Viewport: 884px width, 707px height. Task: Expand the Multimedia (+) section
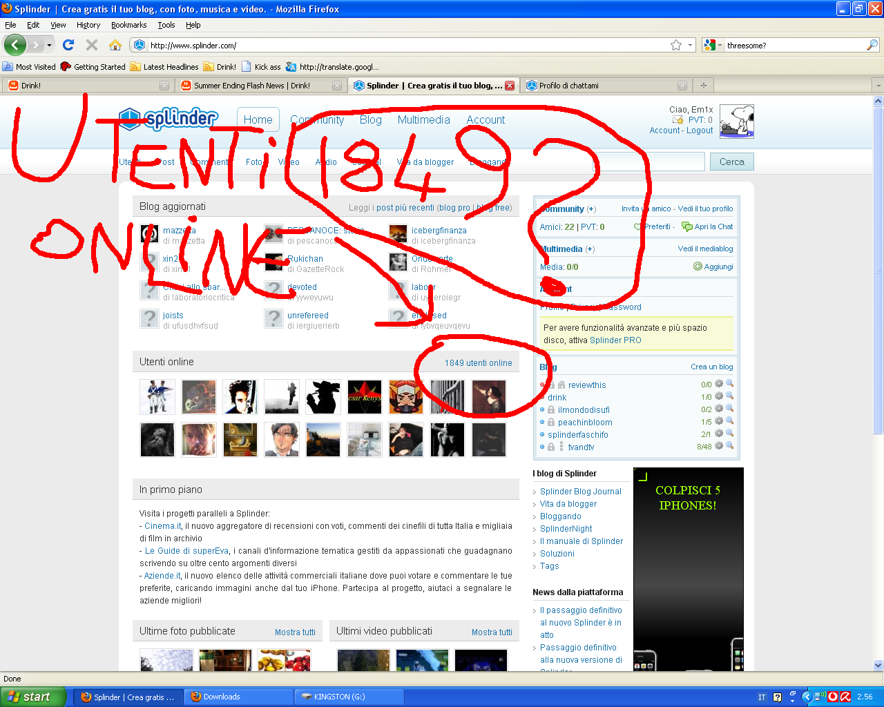590,249
